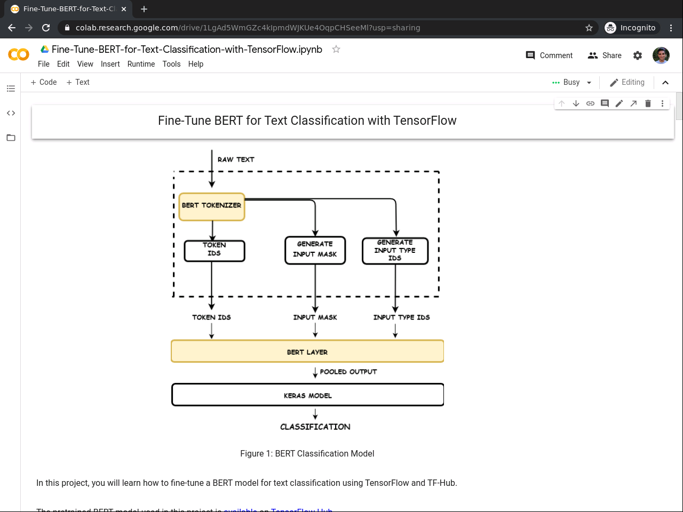The image size is (683, 512).
Task: Go forward in browser history
Action: click(x=29, y=28)
